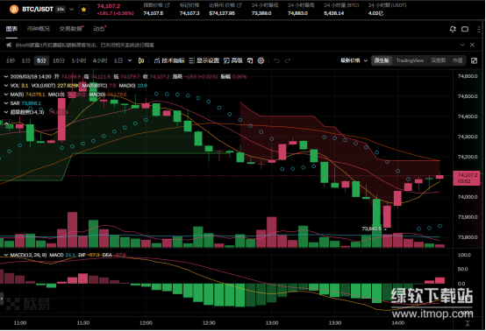Image resolution: width=486 pixels, height=331 pixels.
Task: Select the 15分 timeframe
Action: coord(59,60)
